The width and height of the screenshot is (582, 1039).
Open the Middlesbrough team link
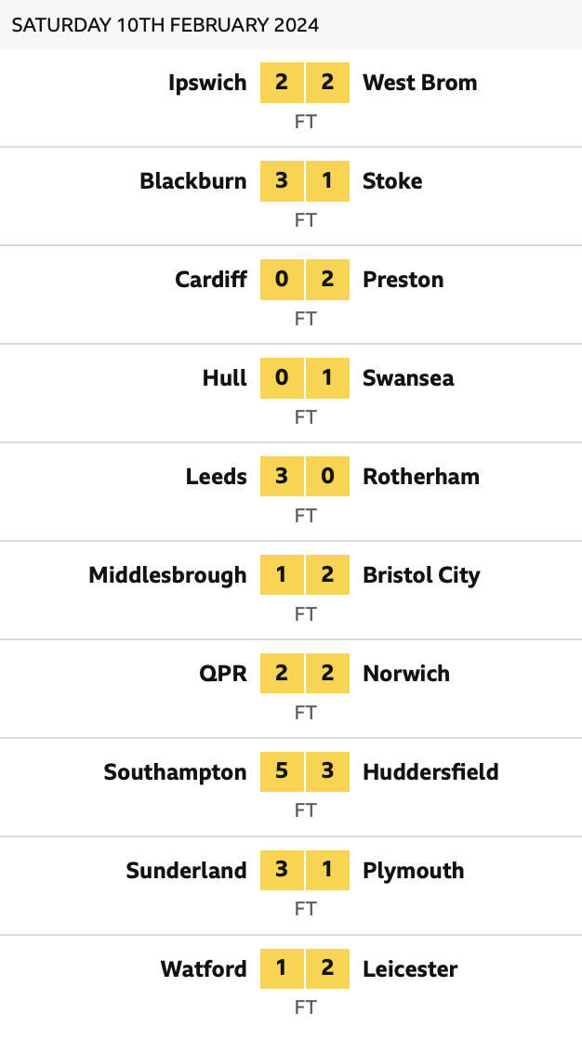pos(168,575)
